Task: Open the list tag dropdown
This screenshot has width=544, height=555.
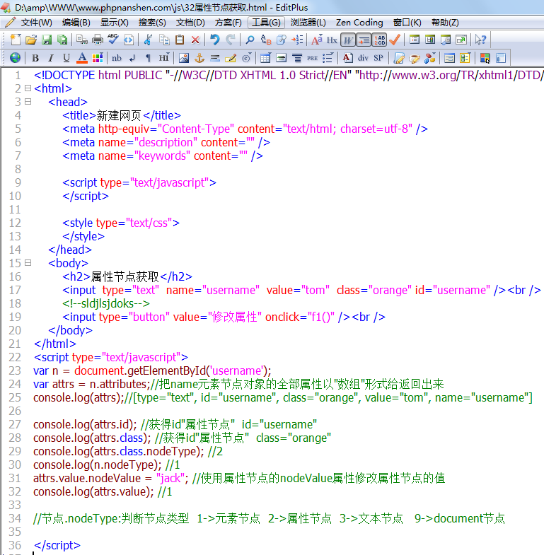Action: point(328,58)
